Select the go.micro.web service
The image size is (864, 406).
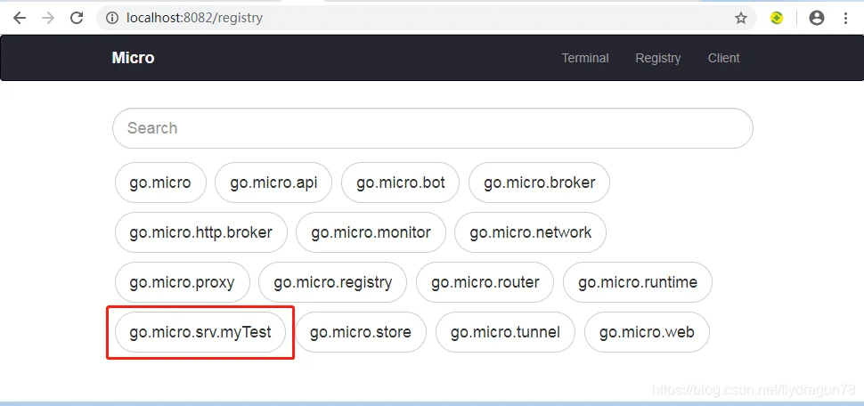coord(647,332)
